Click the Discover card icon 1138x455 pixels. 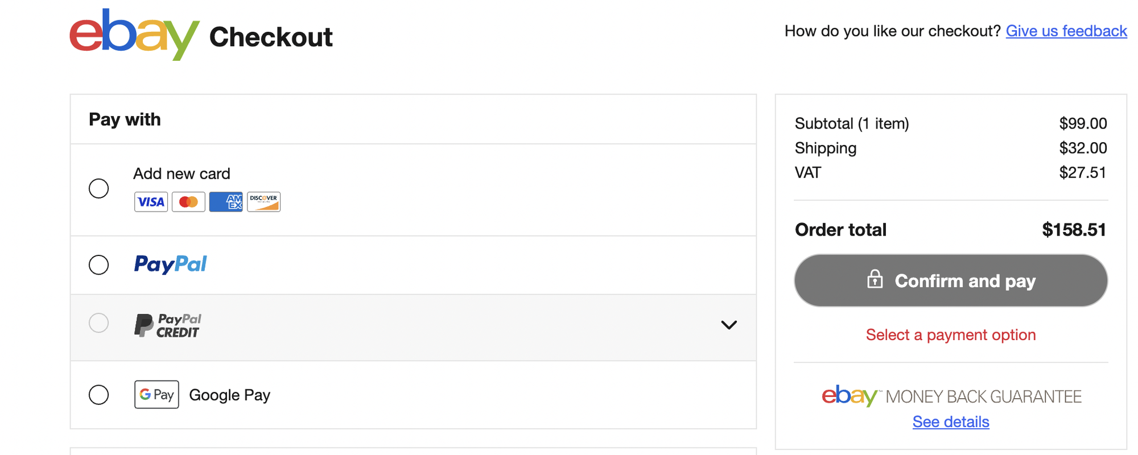click(x=264, y=202)
